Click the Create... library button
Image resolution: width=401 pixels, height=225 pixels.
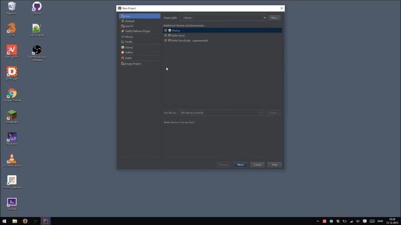tap(273, 112)
